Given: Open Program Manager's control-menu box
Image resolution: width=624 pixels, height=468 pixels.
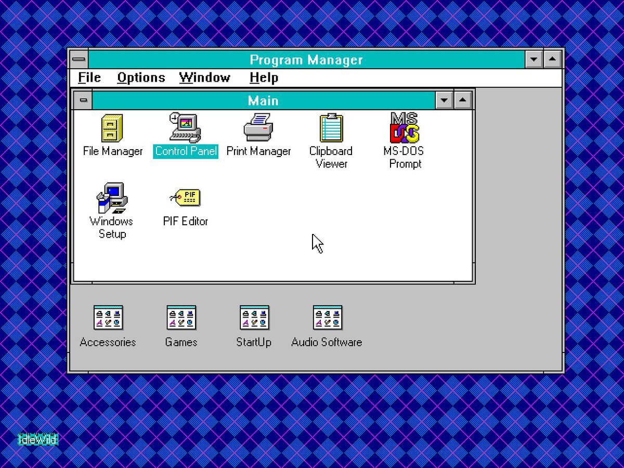Looking at the screenshot, I should point(79,59).
